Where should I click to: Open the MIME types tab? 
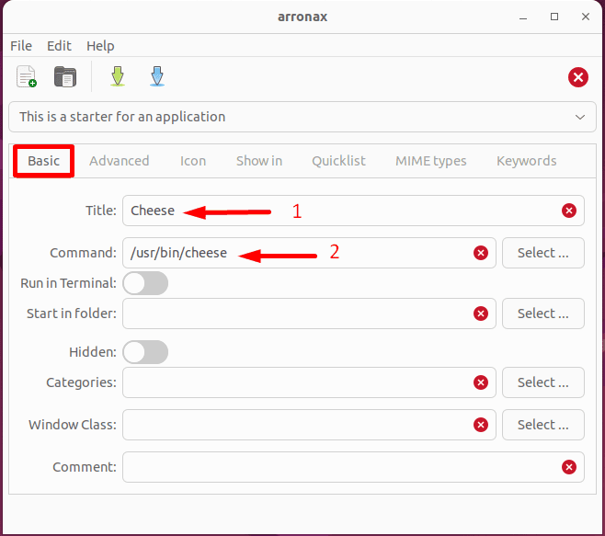click(430, 161)
